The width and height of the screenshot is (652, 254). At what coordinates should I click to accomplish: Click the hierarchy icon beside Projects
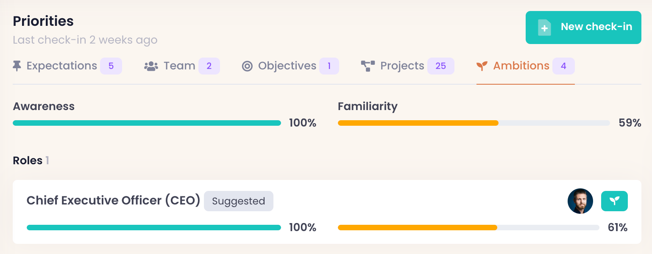click(x=368, y=66)
